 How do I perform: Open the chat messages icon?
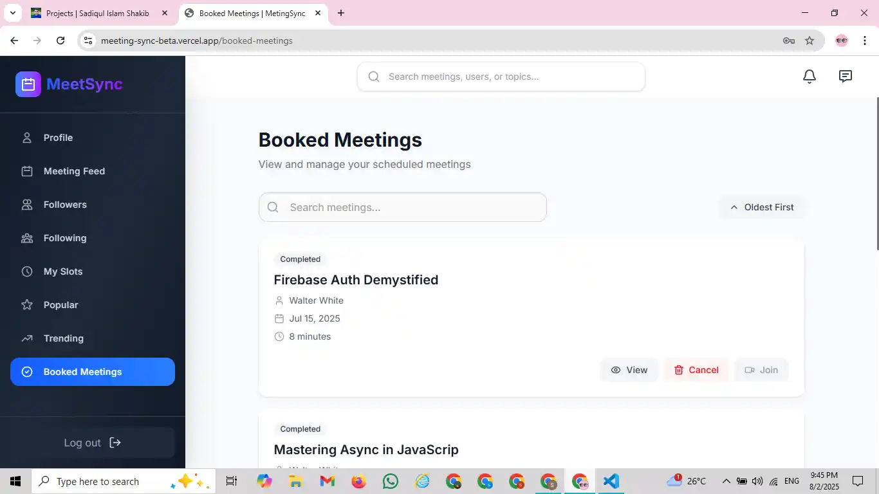click(846, 77)
